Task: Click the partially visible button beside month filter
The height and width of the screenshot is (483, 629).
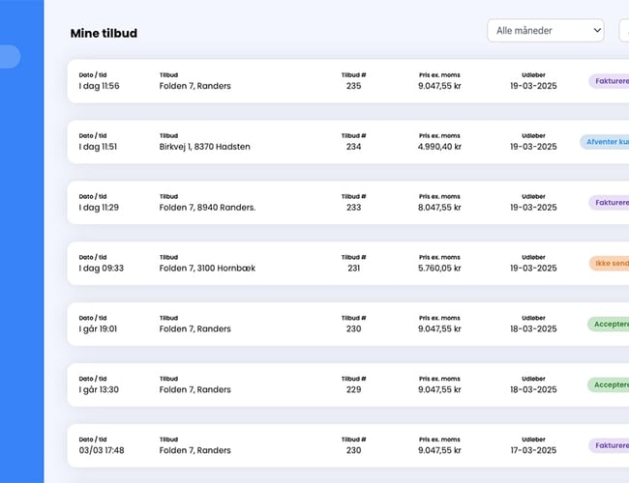Action: pos(624,31)
